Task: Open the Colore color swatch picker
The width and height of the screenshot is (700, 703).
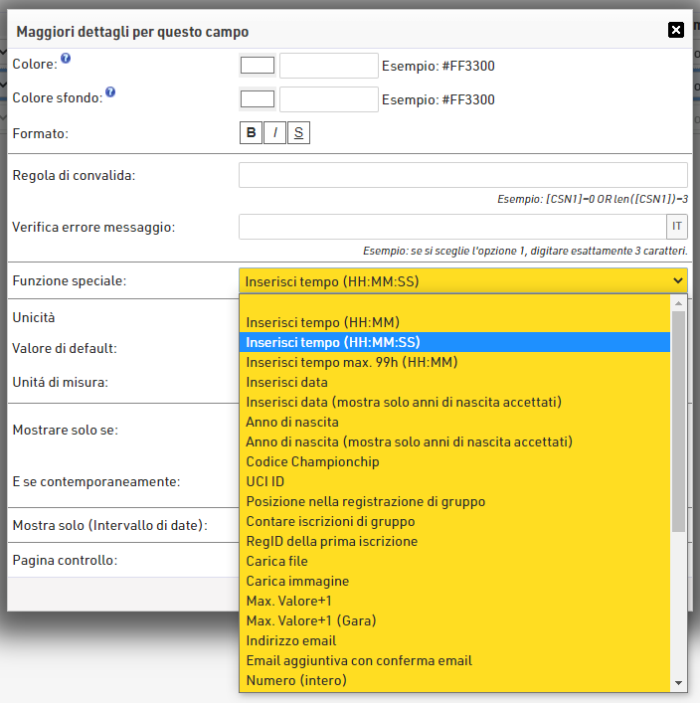Action: pyautogui.click(x=258, y=66)
